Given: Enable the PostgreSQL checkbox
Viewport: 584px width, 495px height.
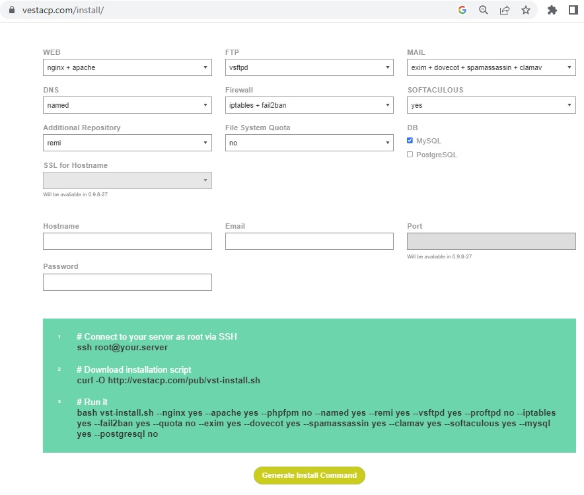Looking at the screenshot, I should pos(410,155).
